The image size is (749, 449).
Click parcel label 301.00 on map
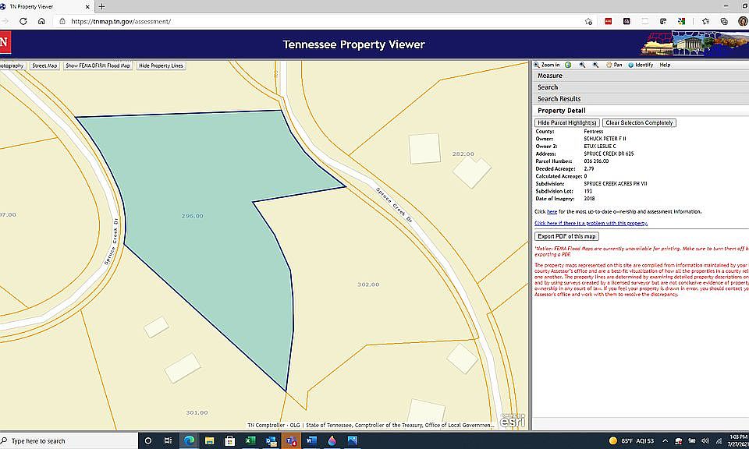coord(197,412)
